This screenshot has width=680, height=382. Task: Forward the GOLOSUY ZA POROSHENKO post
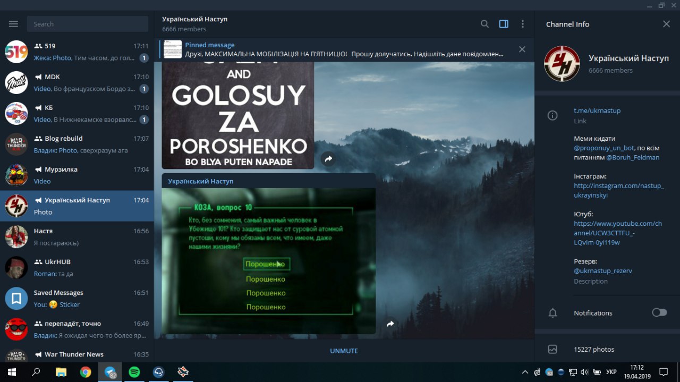click(x=328, y=159)
